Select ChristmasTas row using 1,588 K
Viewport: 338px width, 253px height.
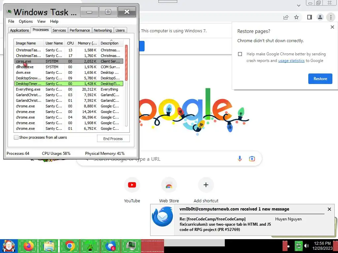click(69, 50)
